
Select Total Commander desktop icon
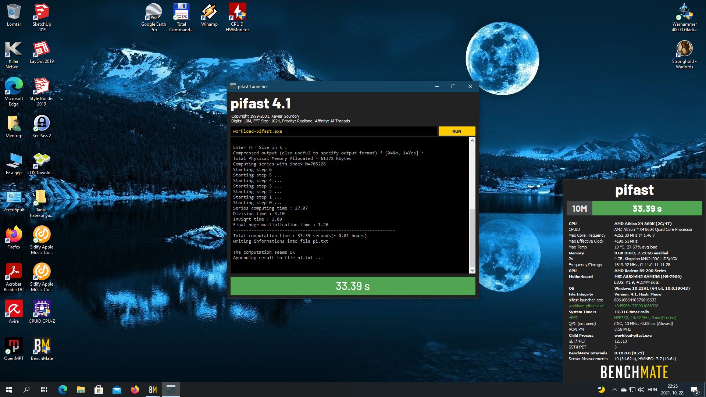click(x=181, y=17)
